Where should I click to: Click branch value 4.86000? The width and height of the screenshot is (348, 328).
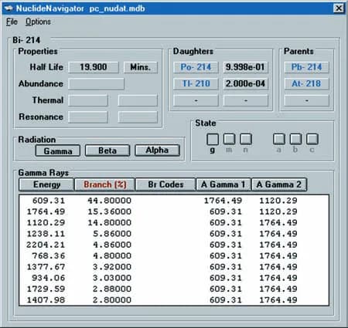pyautogui.click(x=112, y=245)
